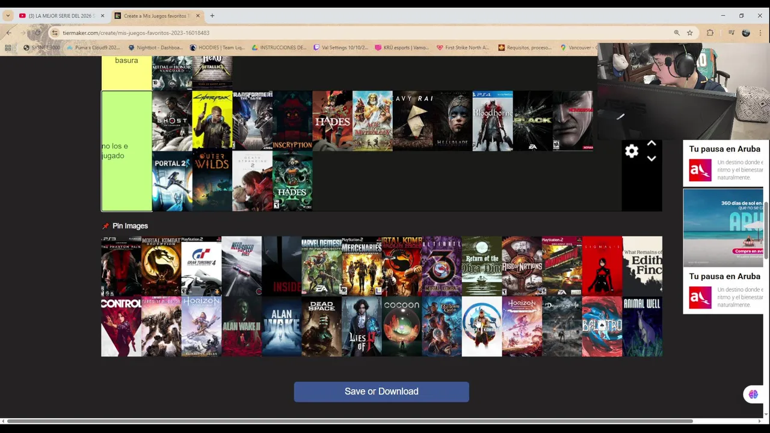Select Mortal Kombat Deception cover

(x=161, y=266)
